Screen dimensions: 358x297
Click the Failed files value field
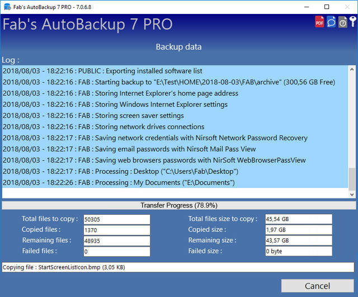tap(117, 252)
